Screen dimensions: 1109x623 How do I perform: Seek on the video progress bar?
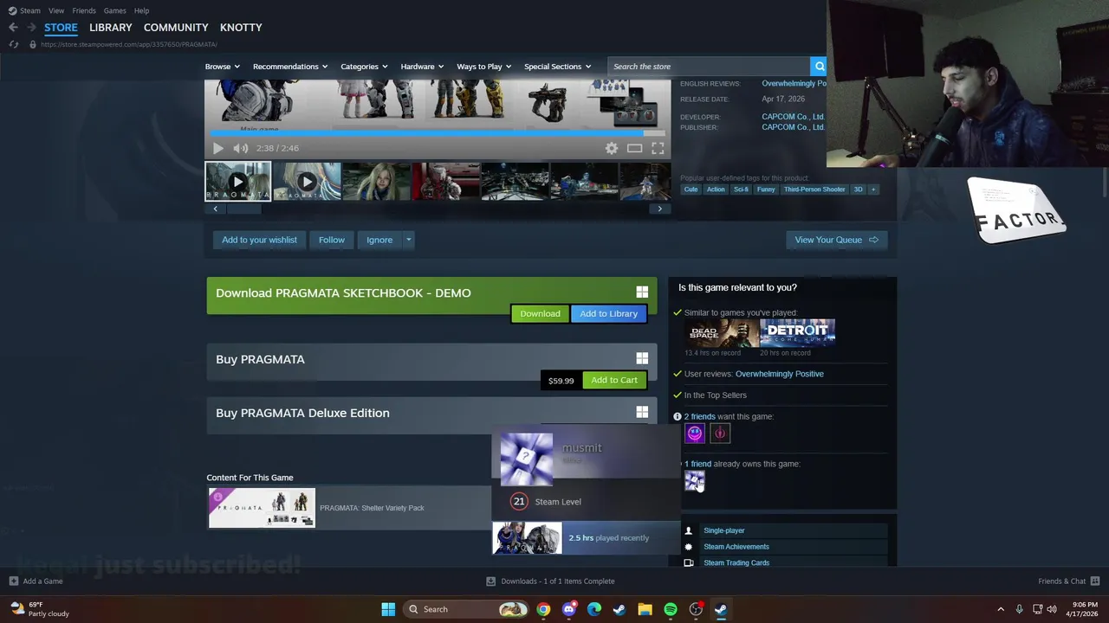click(438, 133)
